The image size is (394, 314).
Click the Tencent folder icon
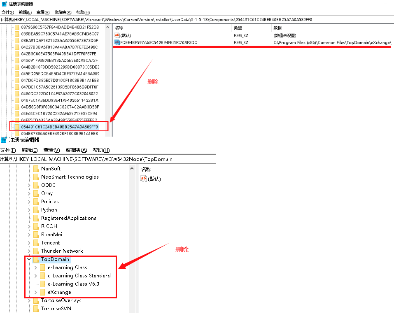(x=36, y=243)
